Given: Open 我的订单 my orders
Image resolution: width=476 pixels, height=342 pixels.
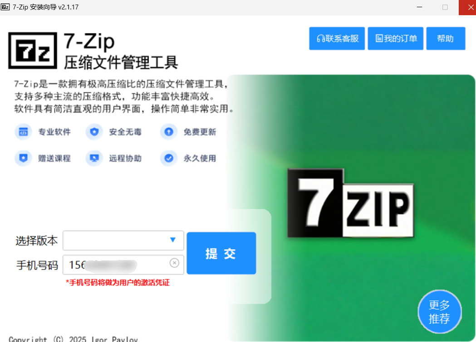Looking at the screenshot, I should coord(395,39).
